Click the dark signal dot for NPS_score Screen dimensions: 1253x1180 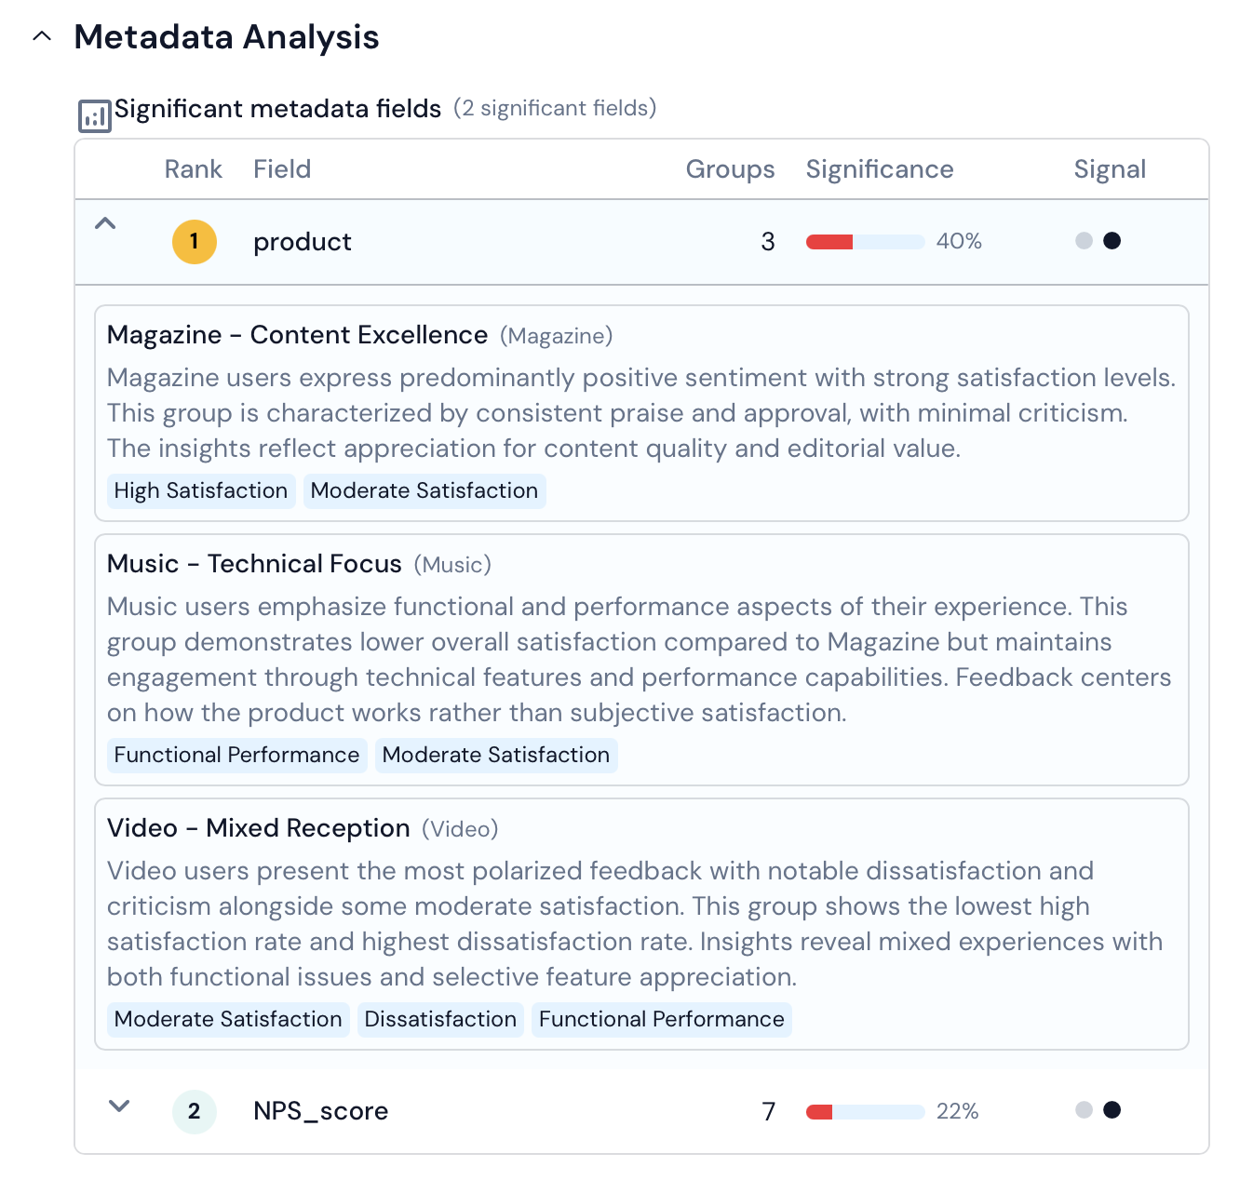(x=1112, y=1110)
